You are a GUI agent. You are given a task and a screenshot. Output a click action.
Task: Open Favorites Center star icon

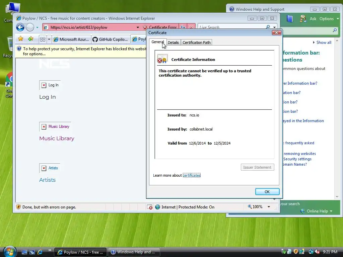point(20,39)
